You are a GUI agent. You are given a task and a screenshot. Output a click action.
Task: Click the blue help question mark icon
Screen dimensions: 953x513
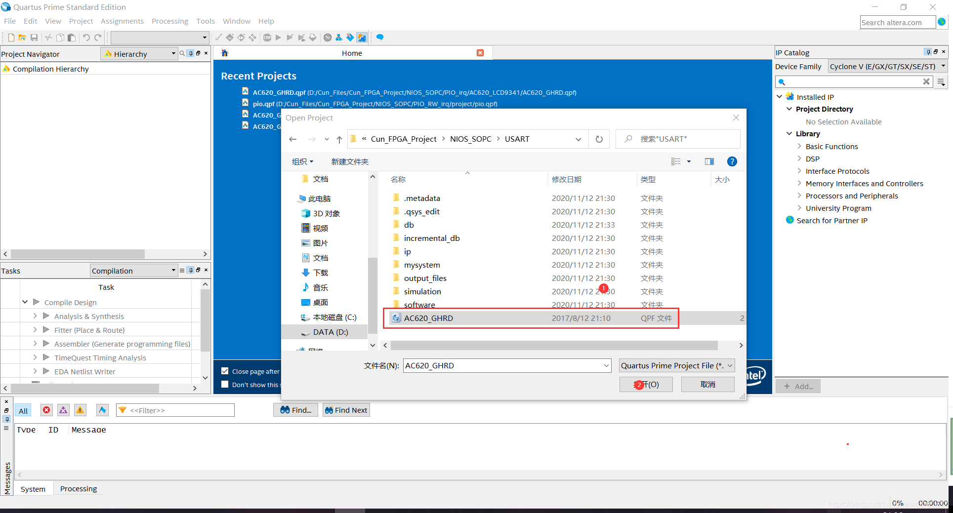click(x=732, y=161)
